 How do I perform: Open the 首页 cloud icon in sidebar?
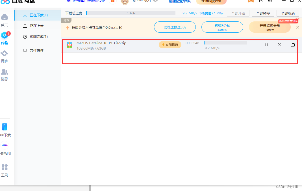coord(5,17)
